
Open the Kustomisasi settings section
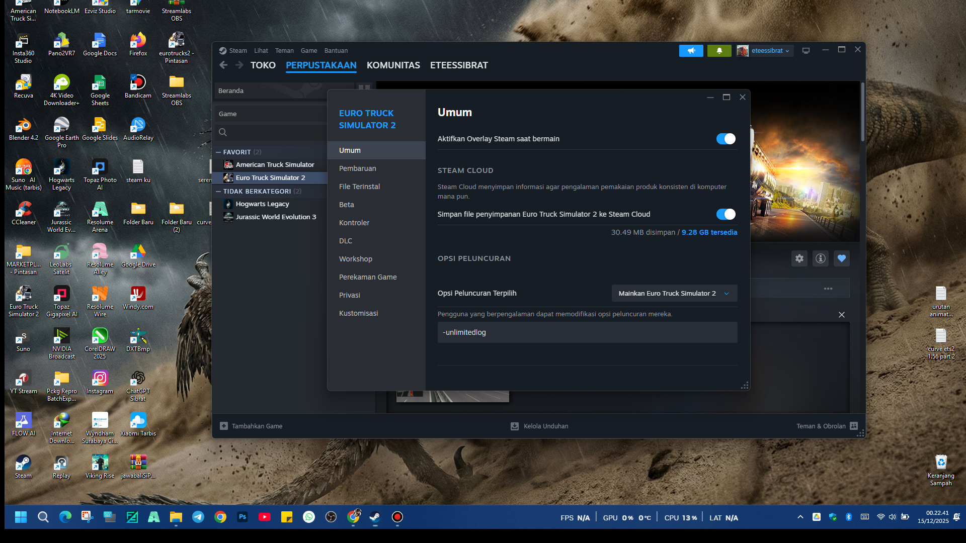click(x=376, y=313)
